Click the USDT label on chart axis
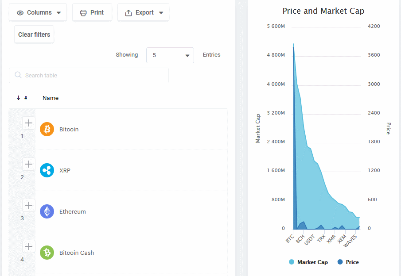 pyautogui.click(x=309, y=240)
